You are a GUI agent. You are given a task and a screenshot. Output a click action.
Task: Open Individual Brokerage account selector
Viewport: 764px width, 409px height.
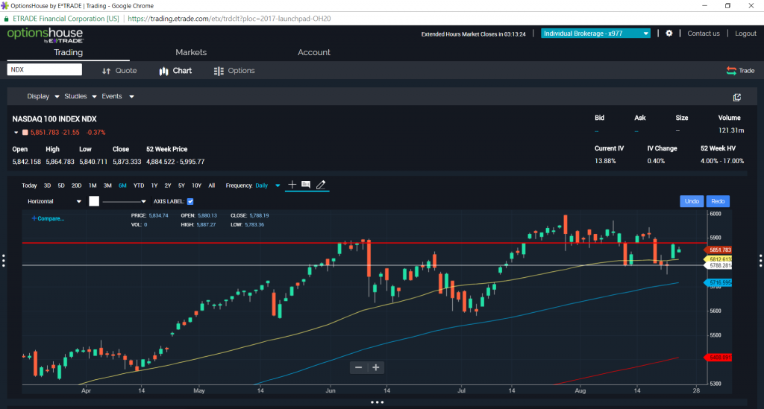tap(595, 34)
